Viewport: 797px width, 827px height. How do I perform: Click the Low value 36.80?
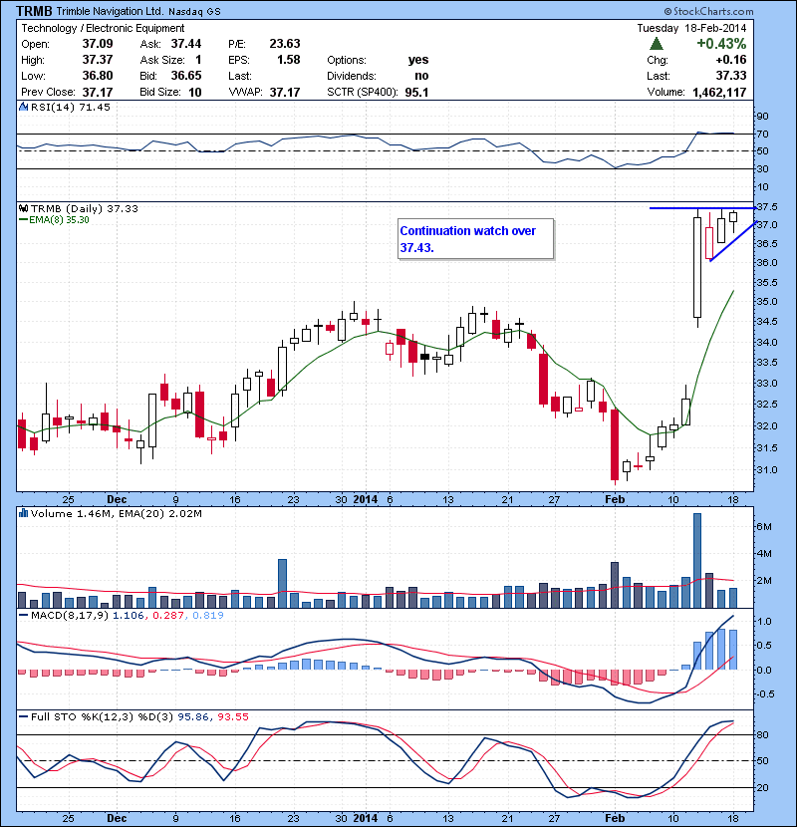coord(98,76)
